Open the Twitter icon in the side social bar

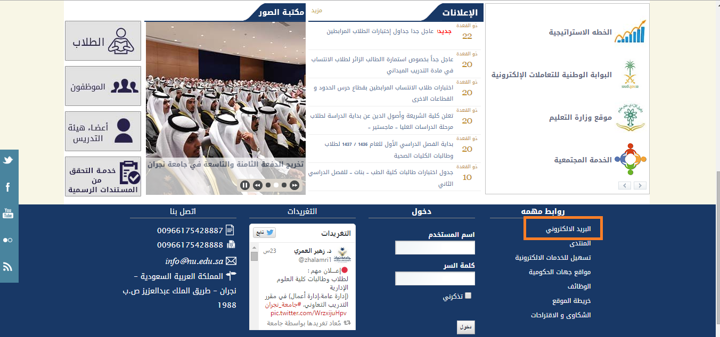coord(8,160)
